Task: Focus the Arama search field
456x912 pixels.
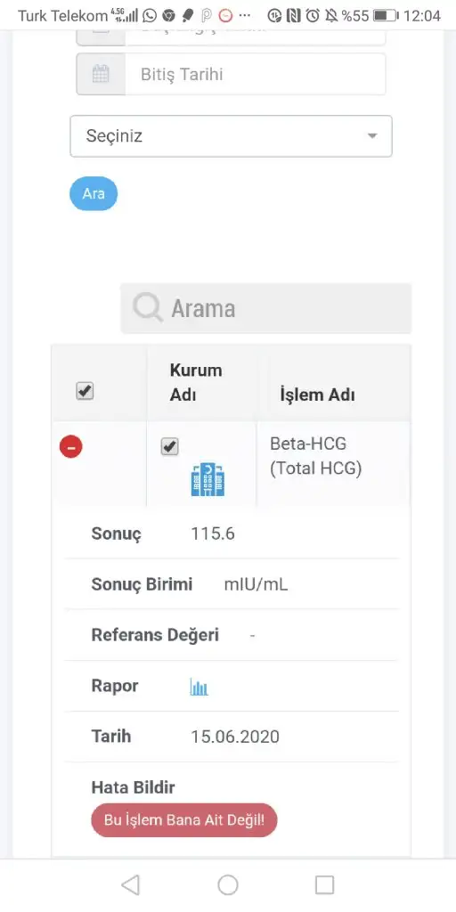Action: (265, 308)
